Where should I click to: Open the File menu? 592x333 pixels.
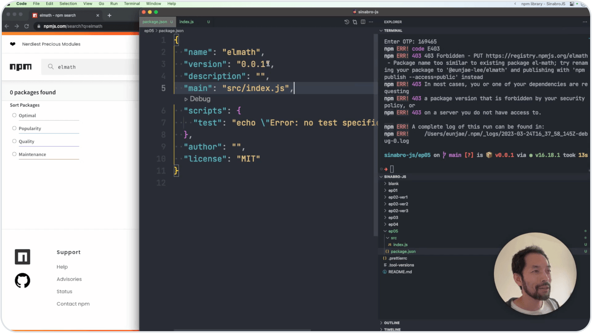click(36, 4)
